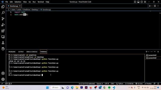Click Desktop in the breadcrumb path
Screen dimensions: 161x90
pos(35,9)
